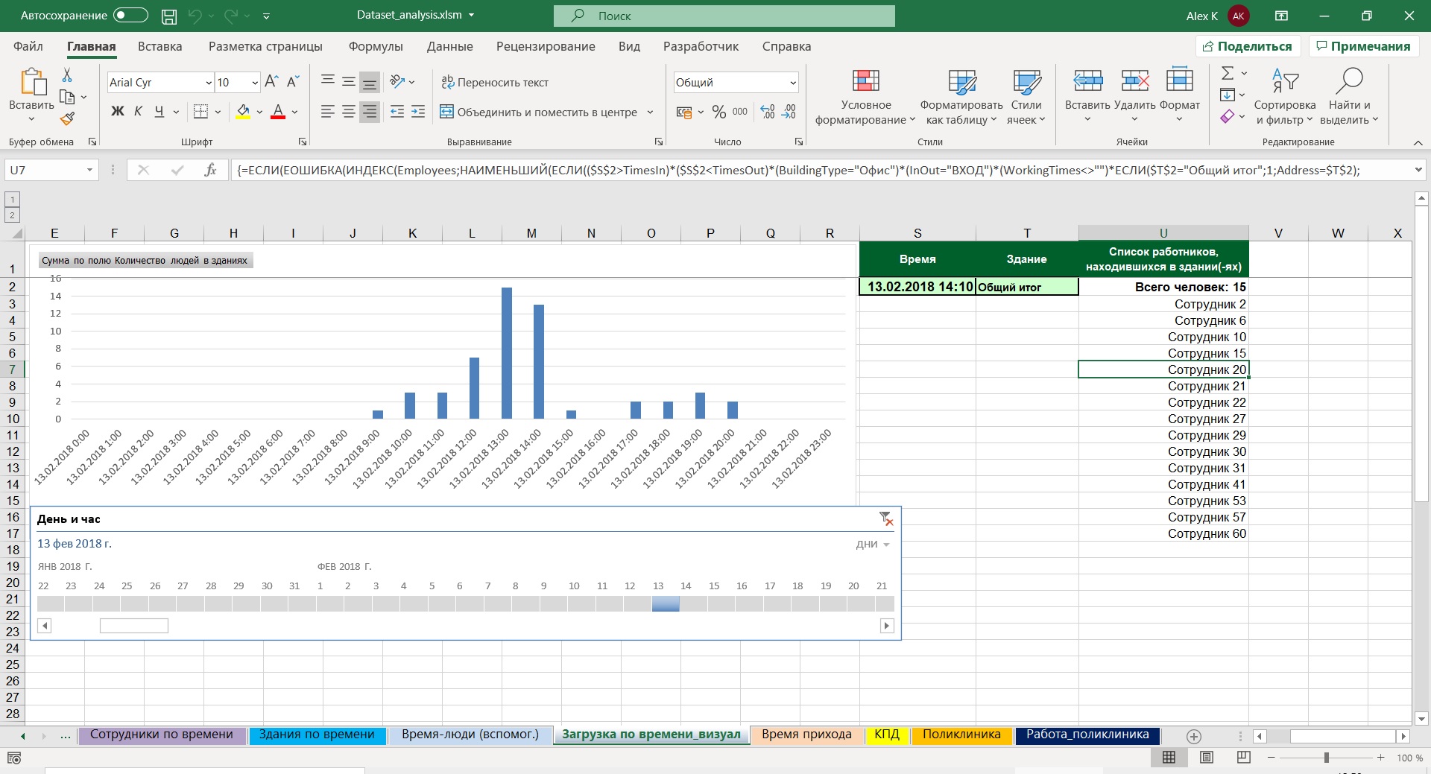Switch to the Формулы ribbon tab
Image resolution: width=1431 pixels, height=774 pixels.
point(376,46)
